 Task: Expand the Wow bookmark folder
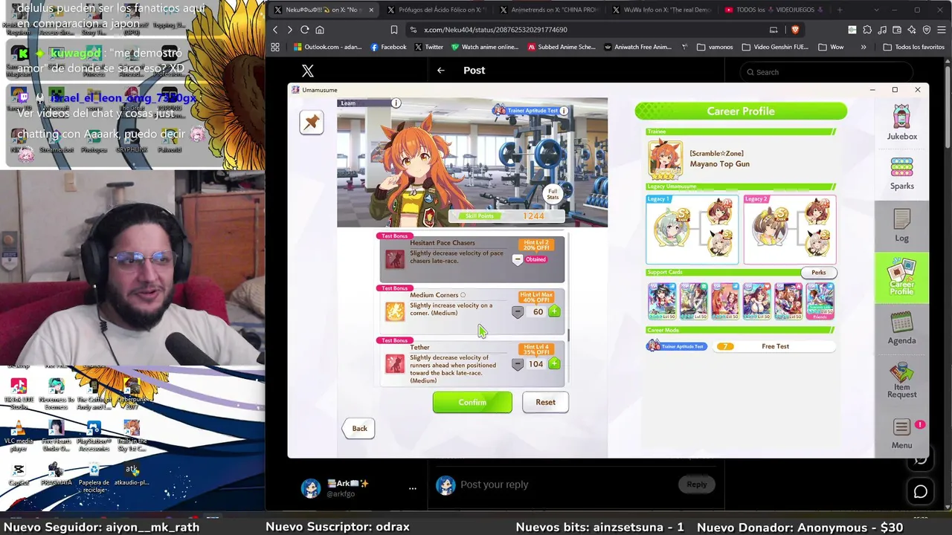831,47
